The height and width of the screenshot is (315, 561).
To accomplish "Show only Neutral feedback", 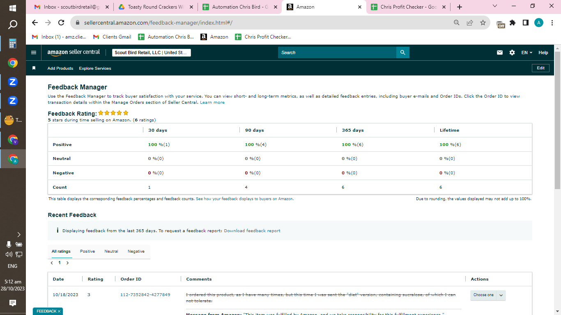I will [x=111, y=251].
